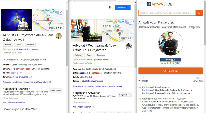This screenshot has height=113, width=206.
Task: Click the Bewerten link on anwalt.de
Action: coord(198,81)
